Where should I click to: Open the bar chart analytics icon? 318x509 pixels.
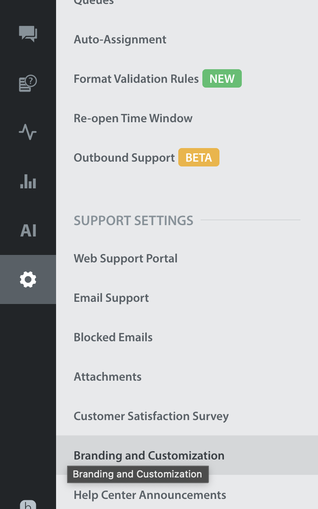(28, 181)
